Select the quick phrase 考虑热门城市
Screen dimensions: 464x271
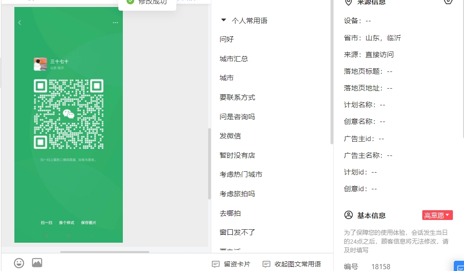pos(241,174)
